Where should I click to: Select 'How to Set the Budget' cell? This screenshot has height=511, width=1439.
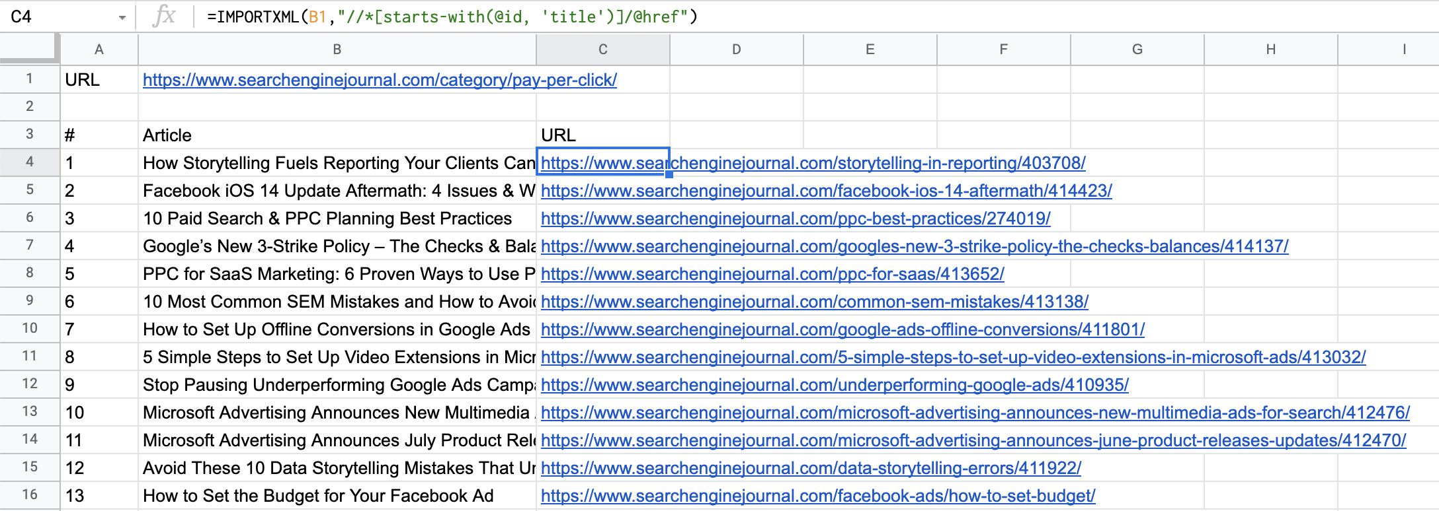point(337,495)
